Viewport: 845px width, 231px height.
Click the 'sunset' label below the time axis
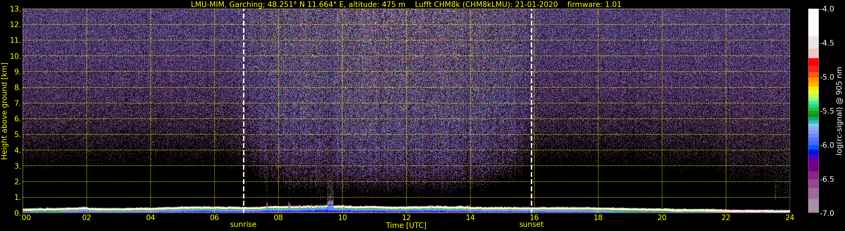(x=531, y=225)
